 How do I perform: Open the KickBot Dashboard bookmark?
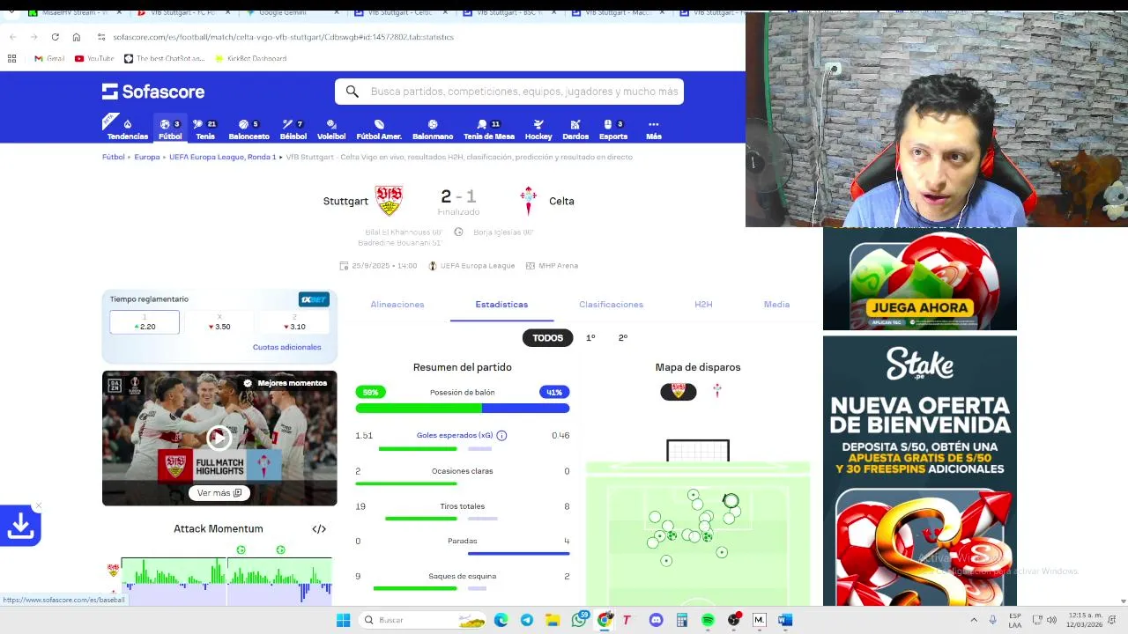point(250,58)
